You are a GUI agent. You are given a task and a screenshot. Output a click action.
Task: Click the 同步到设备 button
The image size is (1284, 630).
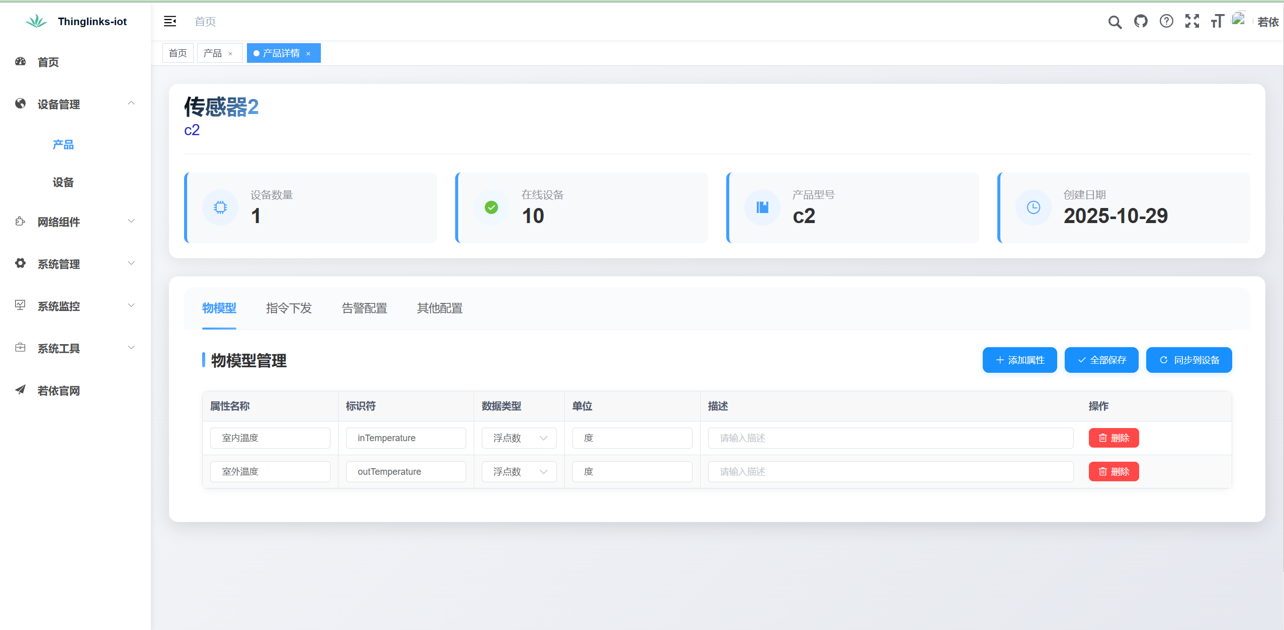tap(1188, 360)
